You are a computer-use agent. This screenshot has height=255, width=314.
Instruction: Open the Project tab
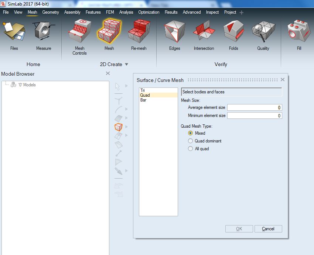pyautogui.click(x=230, y=12)
